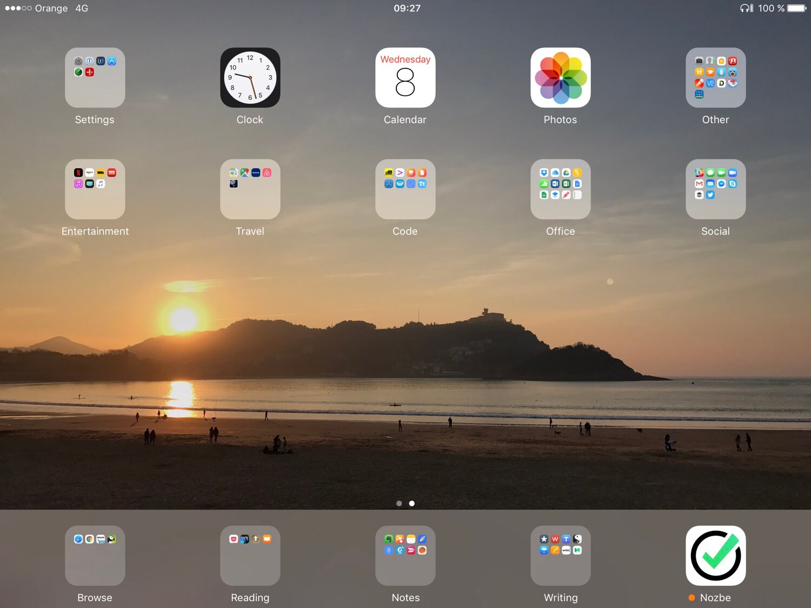The height and width of the screenshot is (608, 811).
Task: Open the Browse folder in dock
Action: [x=95, y=556]
